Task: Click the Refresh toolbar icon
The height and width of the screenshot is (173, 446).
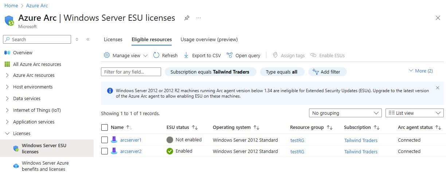Action: click(x=156, y=55)
